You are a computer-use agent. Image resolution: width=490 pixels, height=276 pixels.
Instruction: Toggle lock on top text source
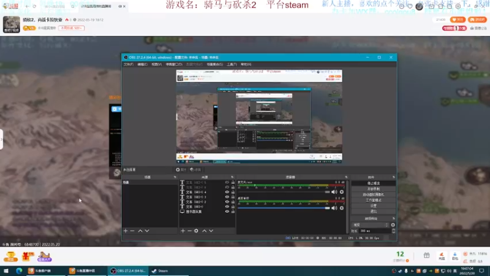(x=233, y=182)
